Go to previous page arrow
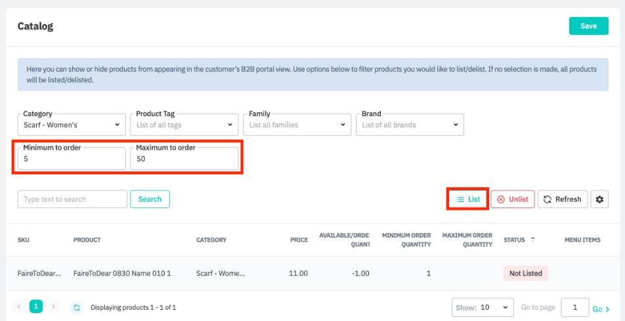 coord(19,307)
